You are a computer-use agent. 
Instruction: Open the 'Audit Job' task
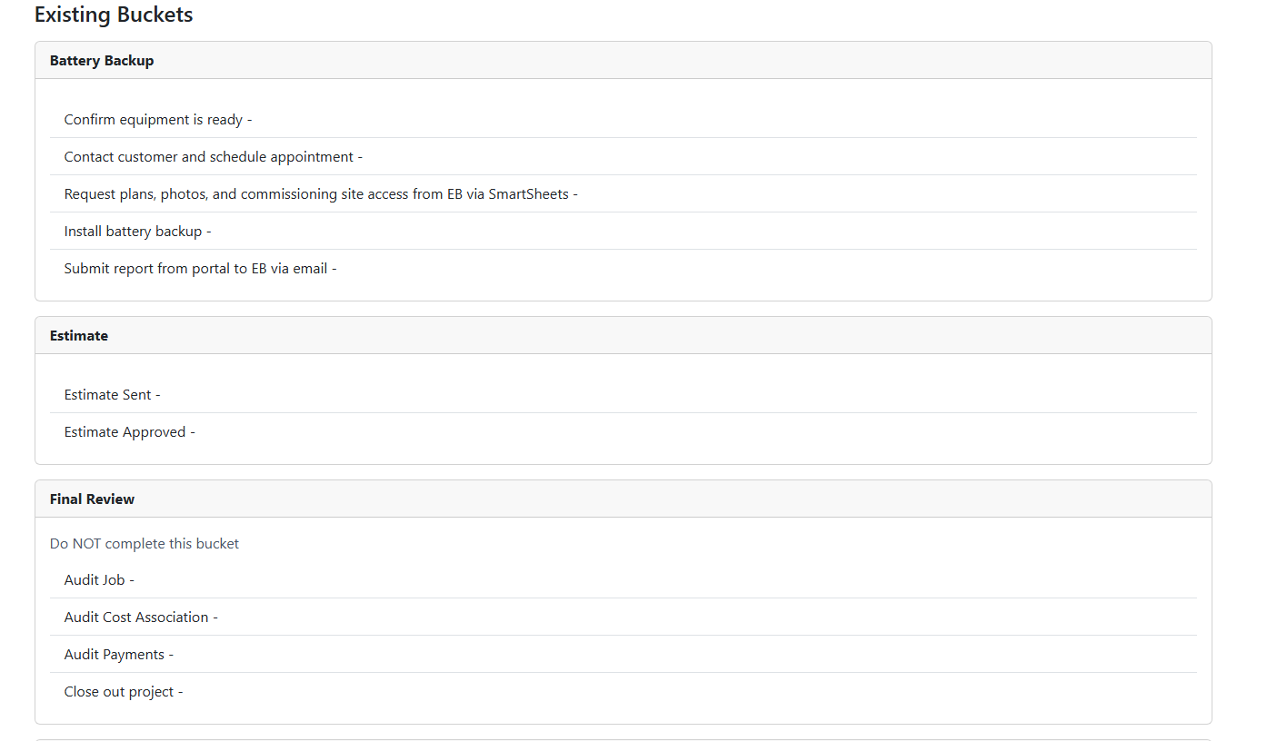tap(95, 580)
